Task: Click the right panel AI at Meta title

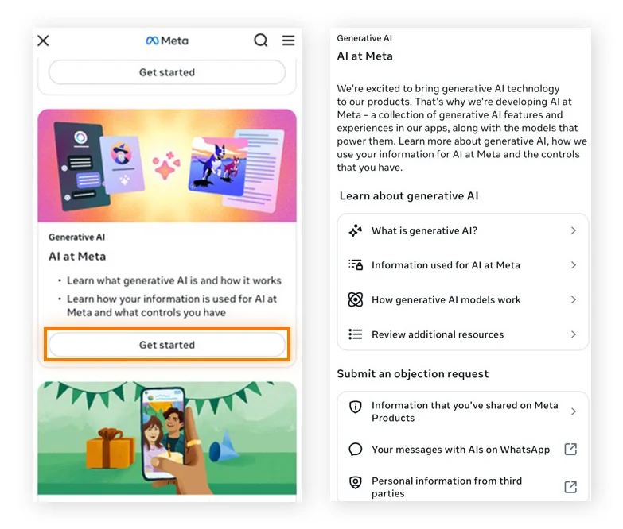Action: pos(364,56)
